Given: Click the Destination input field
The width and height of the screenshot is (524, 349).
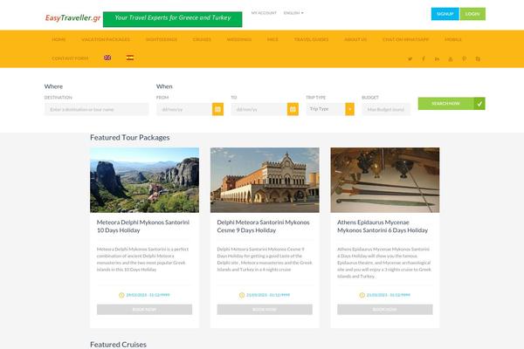Looking at the screenshot, I should coord(97,109).
